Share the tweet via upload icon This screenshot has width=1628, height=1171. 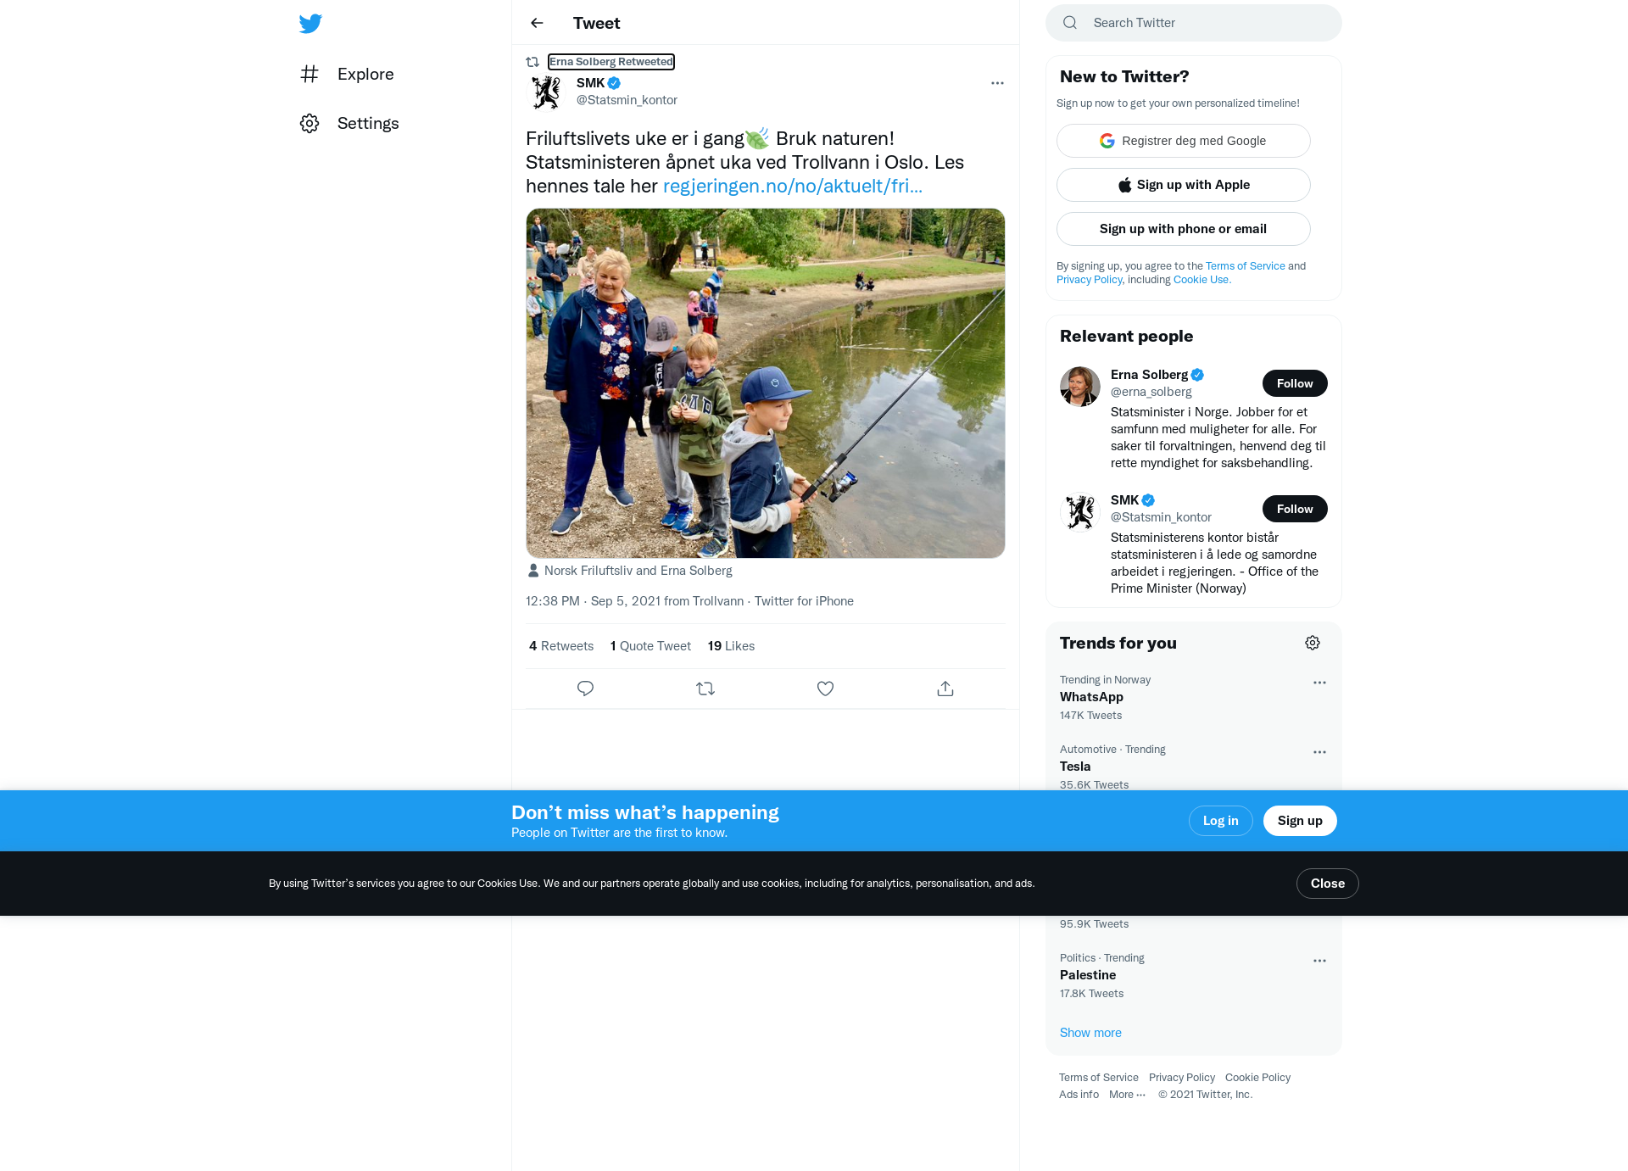pyautogui.click(x=945, y=689)
